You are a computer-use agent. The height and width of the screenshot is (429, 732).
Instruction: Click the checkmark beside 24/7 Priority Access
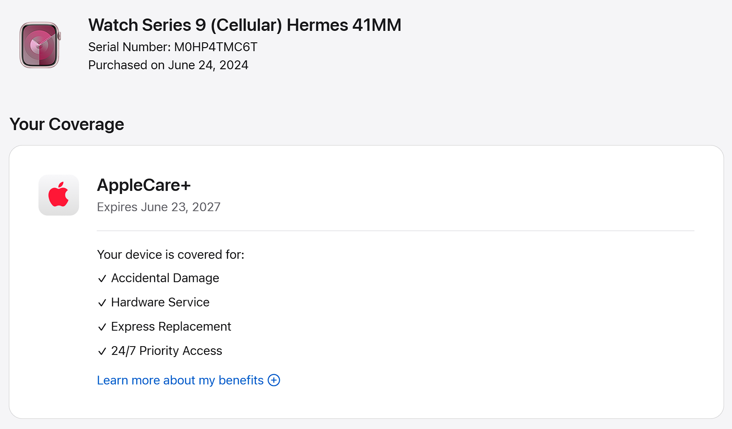click(x=102, y=351)
